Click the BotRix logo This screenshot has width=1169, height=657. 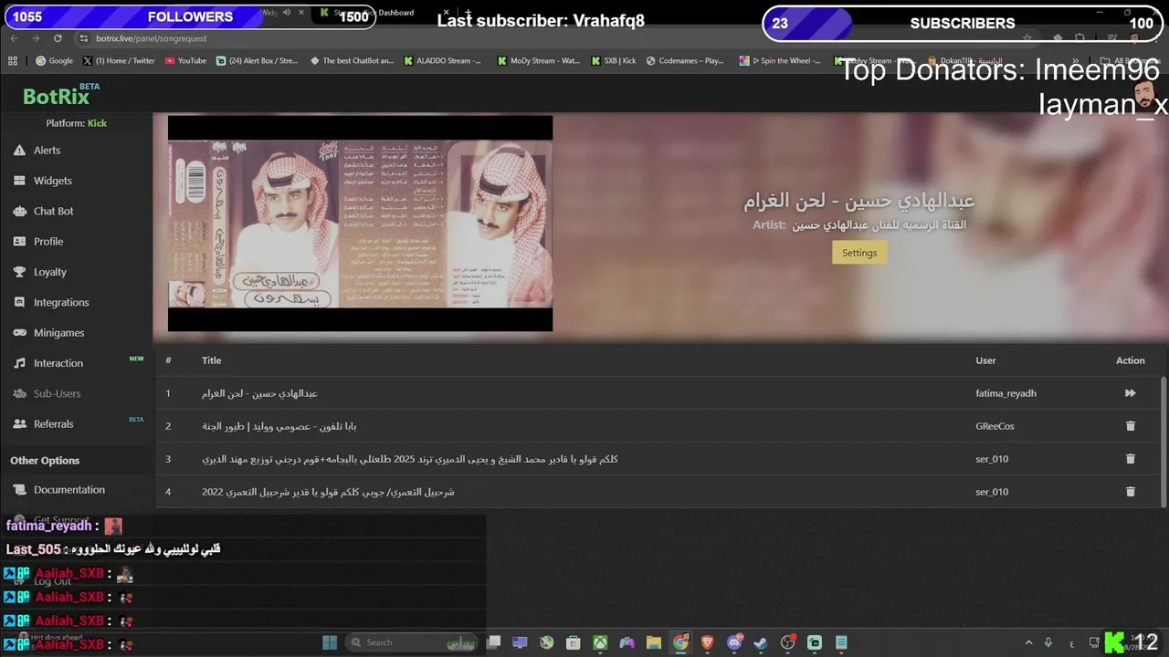tap(57, 97)
